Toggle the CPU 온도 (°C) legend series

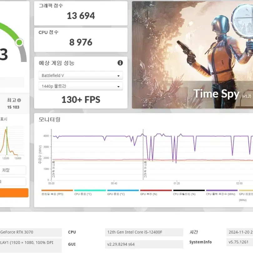coord(90,193)
